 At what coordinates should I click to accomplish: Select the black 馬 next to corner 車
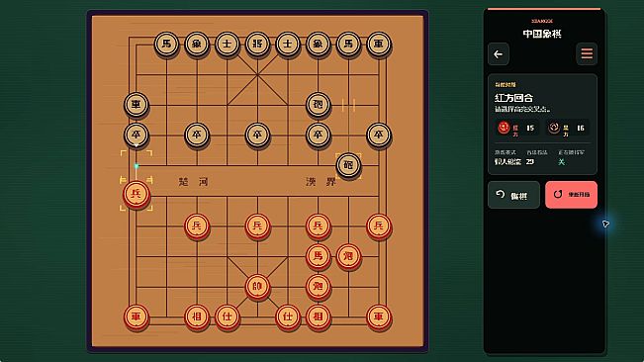pos(348,44)
